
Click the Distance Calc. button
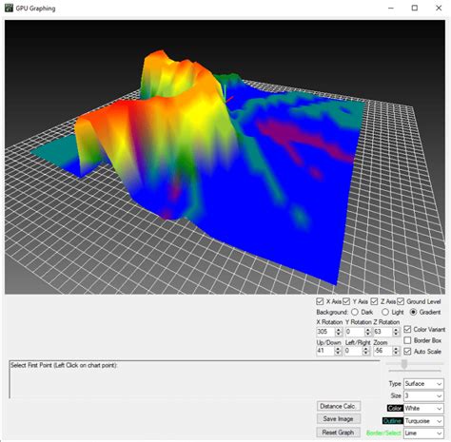(x=339, y=406)
